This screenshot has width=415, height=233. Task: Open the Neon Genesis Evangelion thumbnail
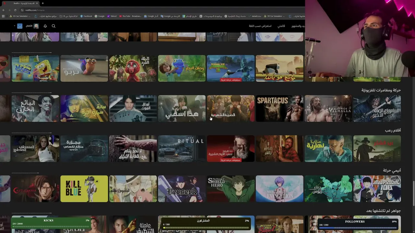(x=279, y=189)
